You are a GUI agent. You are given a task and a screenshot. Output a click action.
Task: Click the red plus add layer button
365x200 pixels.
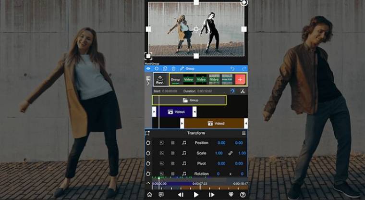(240, 79)
